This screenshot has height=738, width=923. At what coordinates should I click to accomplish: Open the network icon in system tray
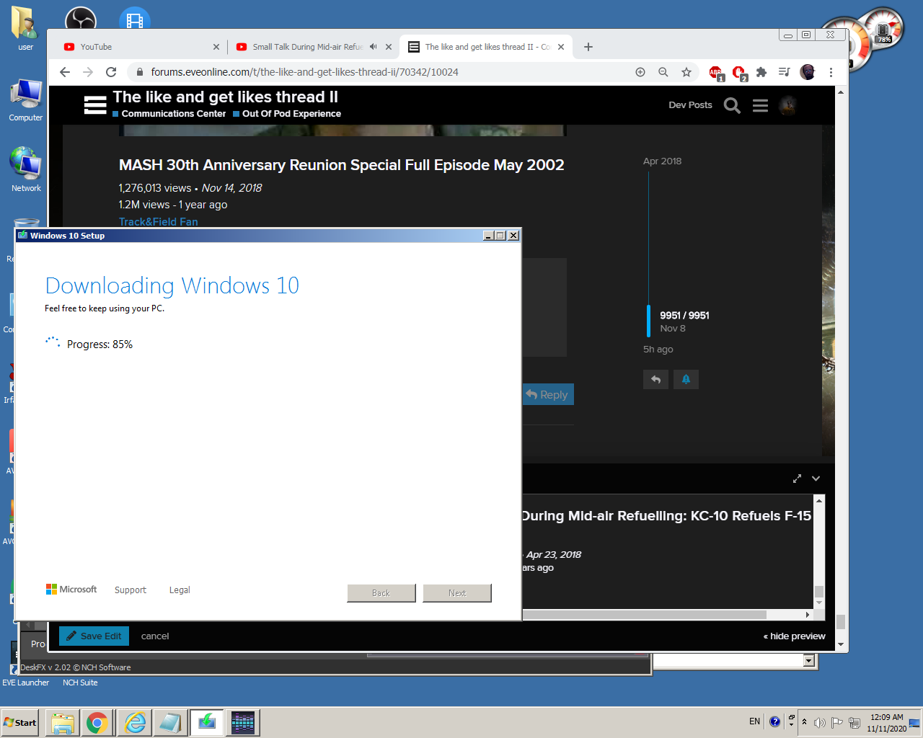click(854, 723)
